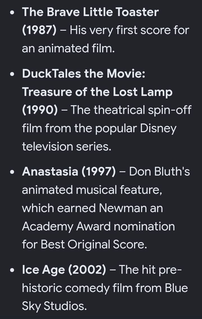The height and width of the screenshot is (319, 202).
Task: Click the bullet before The Brave Little Toaster
Action: click(12, 12)
